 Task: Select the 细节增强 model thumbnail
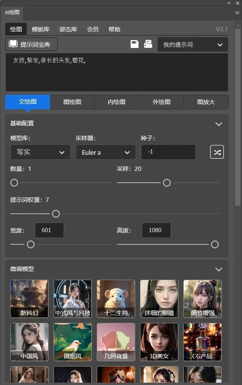(x=202, y=299)
